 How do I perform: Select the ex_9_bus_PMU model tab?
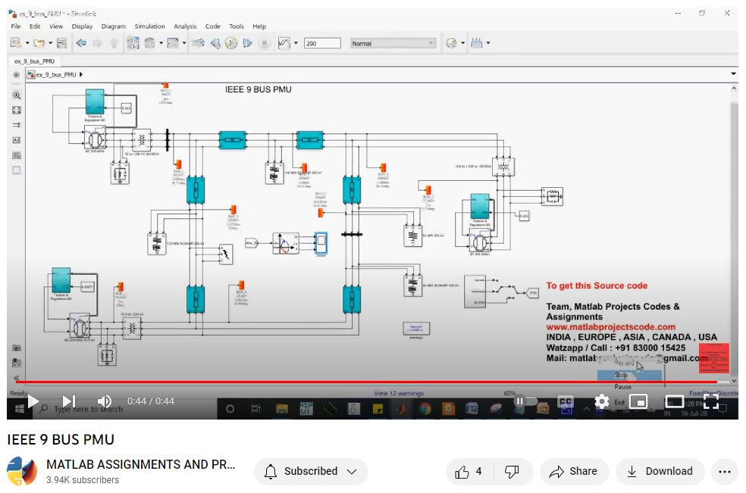34,61
